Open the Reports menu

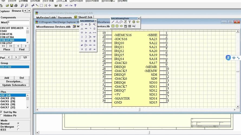coord(92,1)
